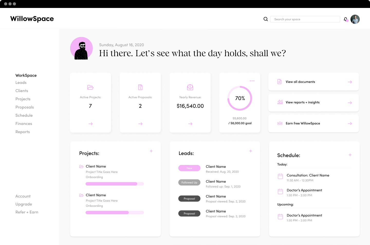Click the Refer + Earn link
Screen dimensions: 370x245
[x=27, y=212]
